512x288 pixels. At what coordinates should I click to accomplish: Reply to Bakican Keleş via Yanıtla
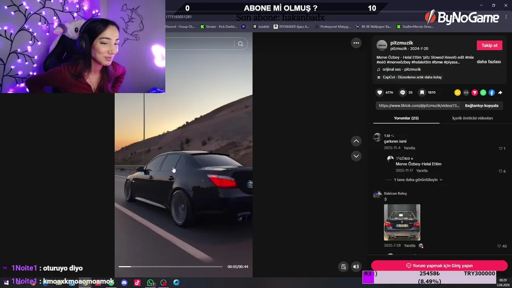coord(410,246)
